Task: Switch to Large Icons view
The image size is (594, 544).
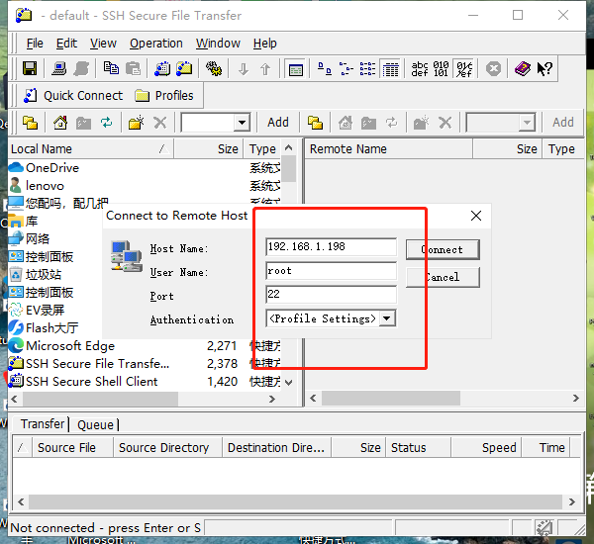Action: coord(325,69)
